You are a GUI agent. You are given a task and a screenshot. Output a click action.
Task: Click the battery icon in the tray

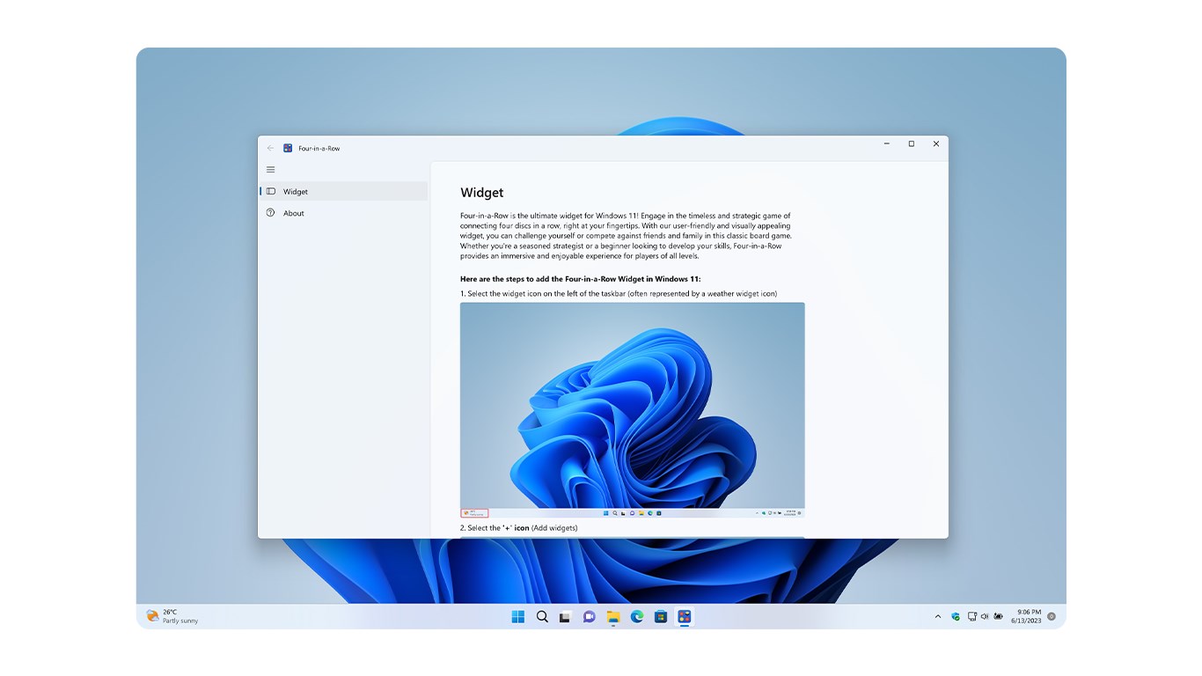999,617
